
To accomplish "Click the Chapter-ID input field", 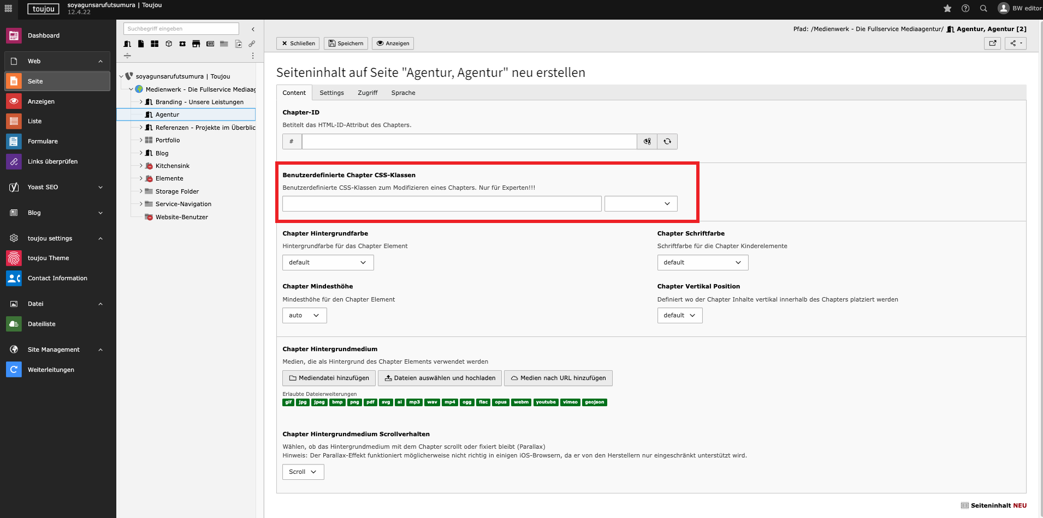I will [469, 141].
